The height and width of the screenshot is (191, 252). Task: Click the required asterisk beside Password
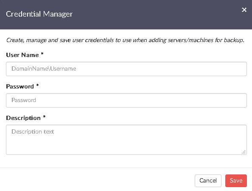coord(37,85)
